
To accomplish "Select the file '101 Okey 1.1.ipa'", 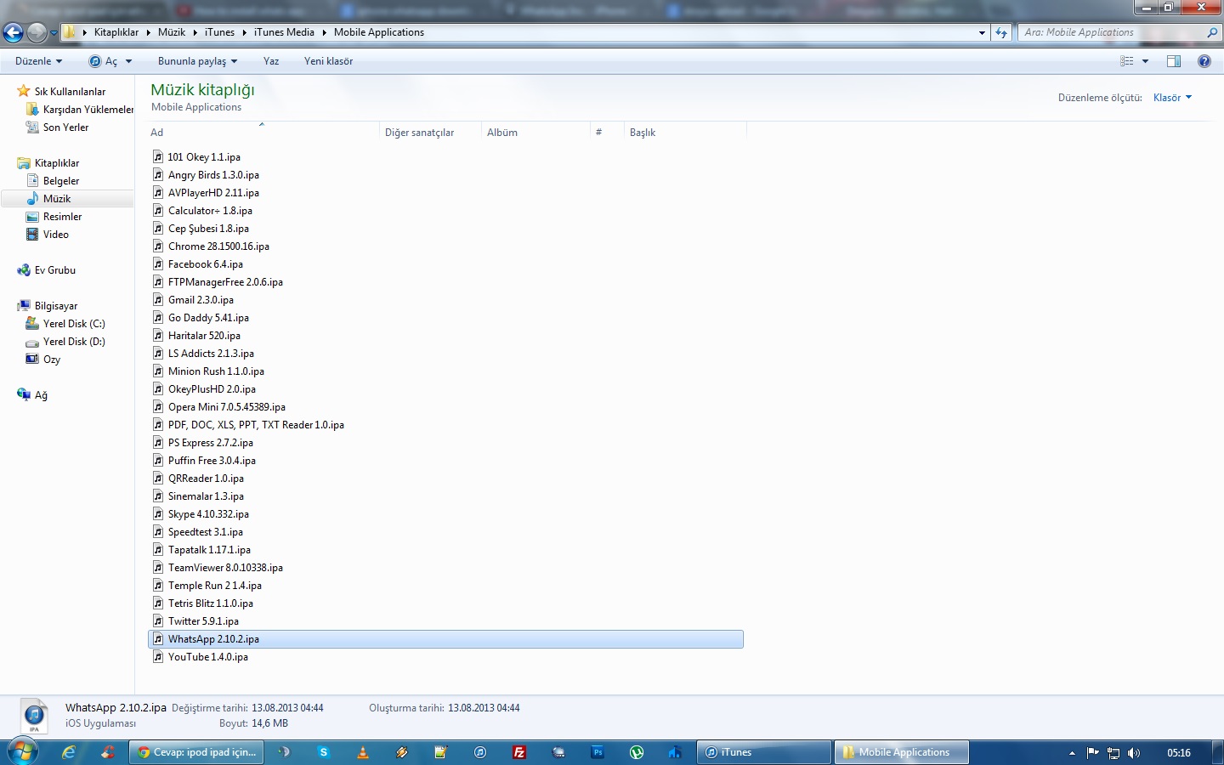I will 204,157.
